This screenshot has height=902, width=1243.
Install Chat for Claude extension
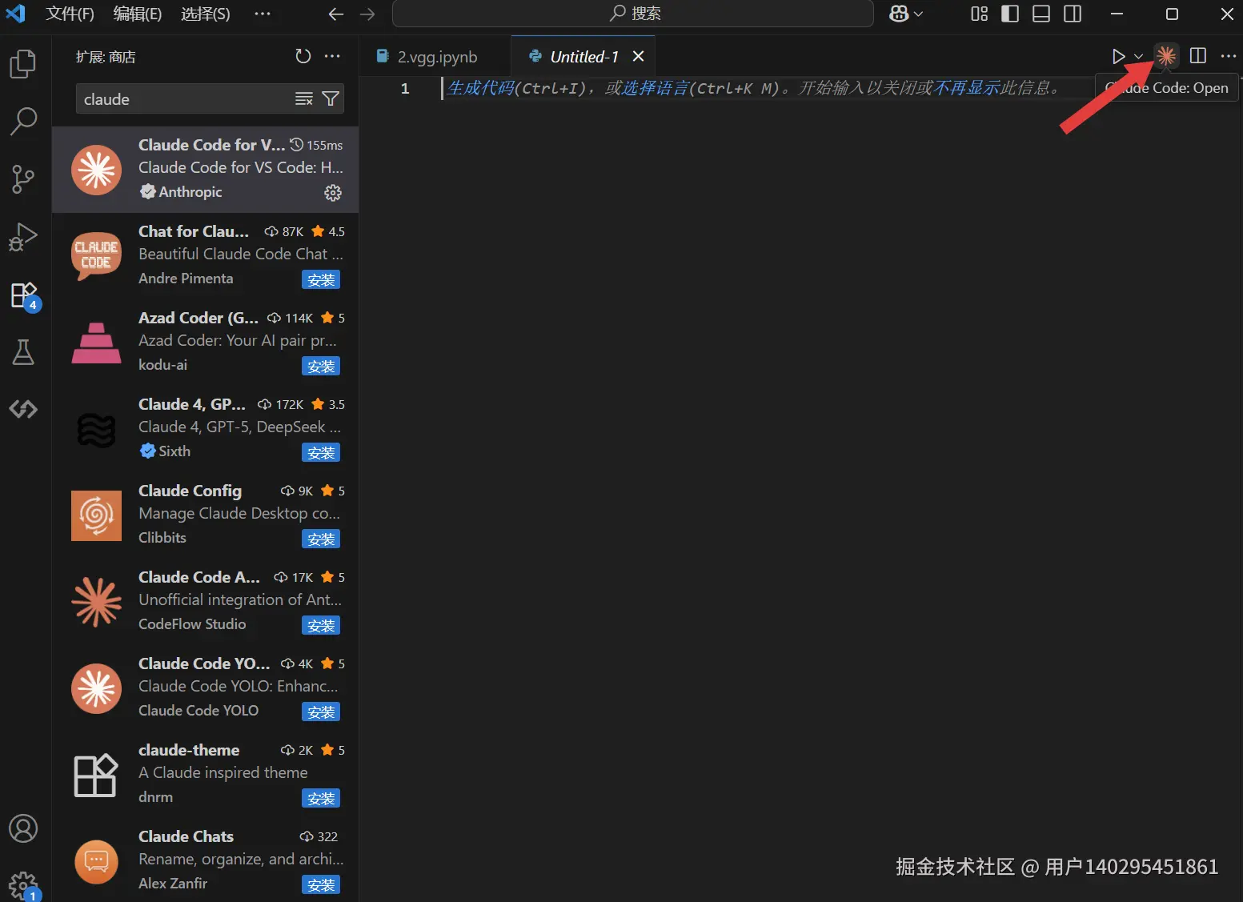[321, 279]
